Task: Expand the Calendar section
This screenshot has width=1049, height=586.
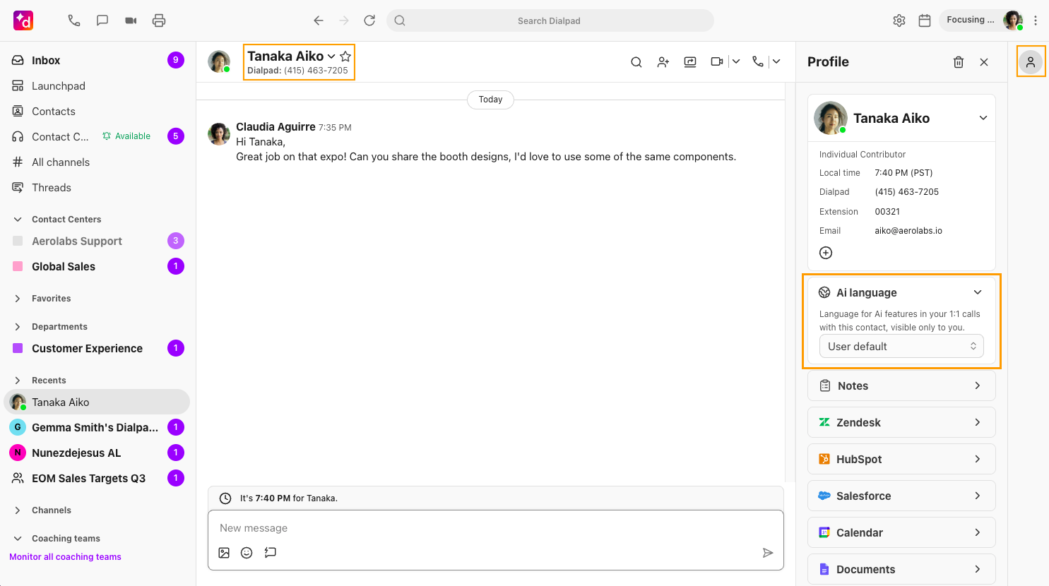Action: point(901,532)
